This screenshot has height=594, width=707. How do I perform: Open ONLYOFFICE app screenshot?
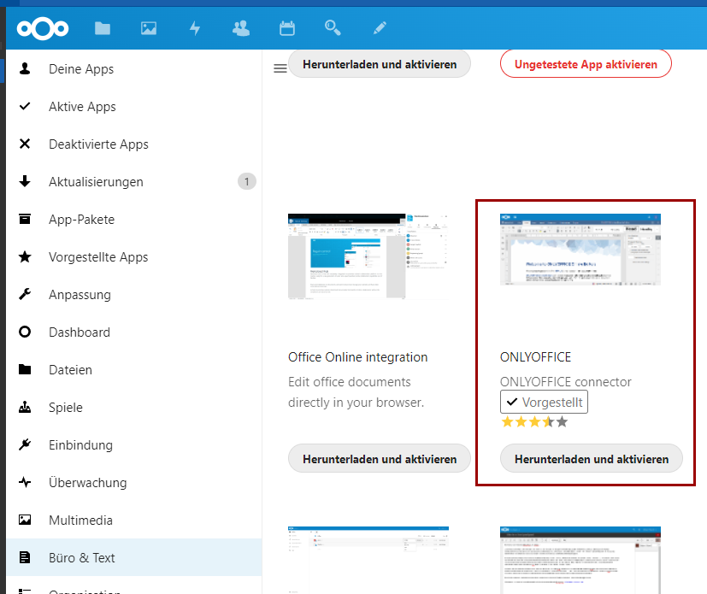point(580,250)
